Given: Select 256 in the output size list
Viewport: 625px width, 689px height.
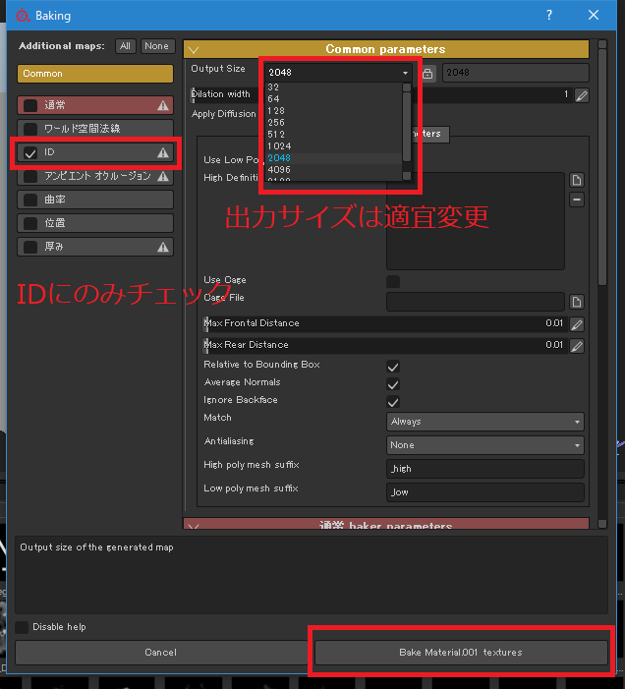Looking at the screenshot, I should click(x=334, y=123).
